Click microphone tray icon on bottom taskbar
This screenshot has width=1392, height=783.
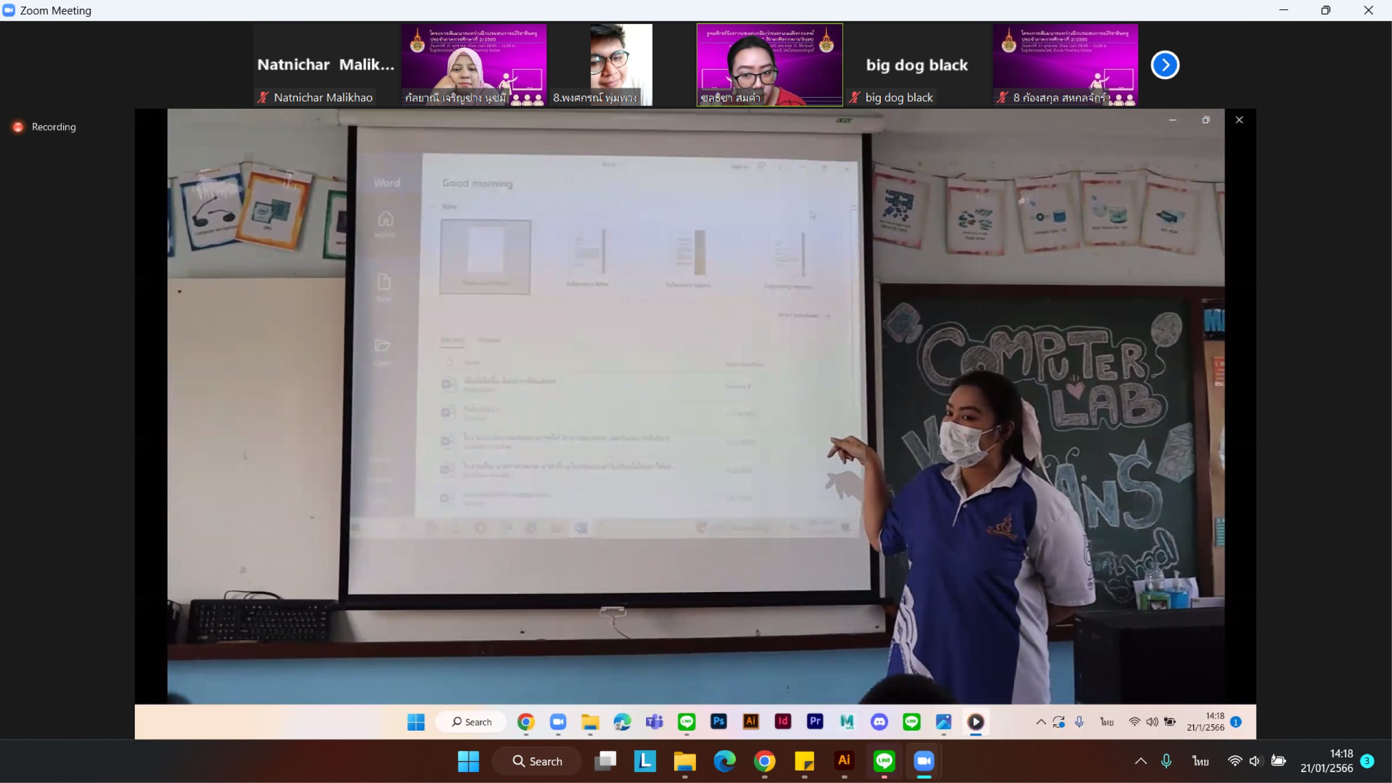click(1166, 761)
